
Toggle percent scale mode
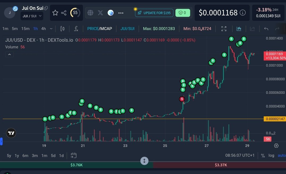point(263,156)
